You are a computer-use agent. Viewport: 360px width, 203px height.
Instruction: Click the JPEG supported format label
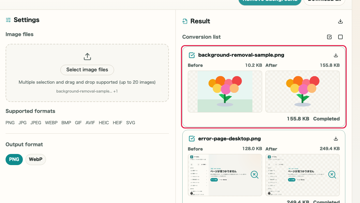(36, 123)
